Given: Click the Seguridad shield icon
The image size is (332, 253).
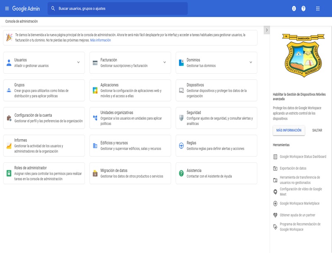Looking at the screenshot, I should 181,118.
